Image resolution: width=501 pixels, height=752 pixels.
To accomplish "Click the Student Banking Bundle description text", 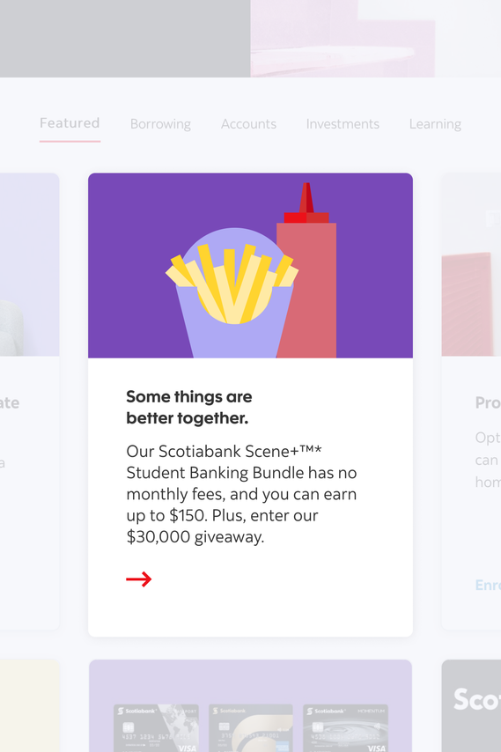I will pyautogui.click(x=241, y=494).
